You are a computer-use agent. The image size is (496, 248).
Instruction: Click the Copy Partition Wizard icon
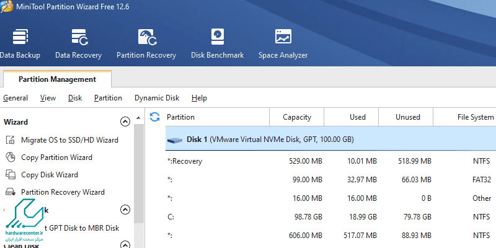11,157
